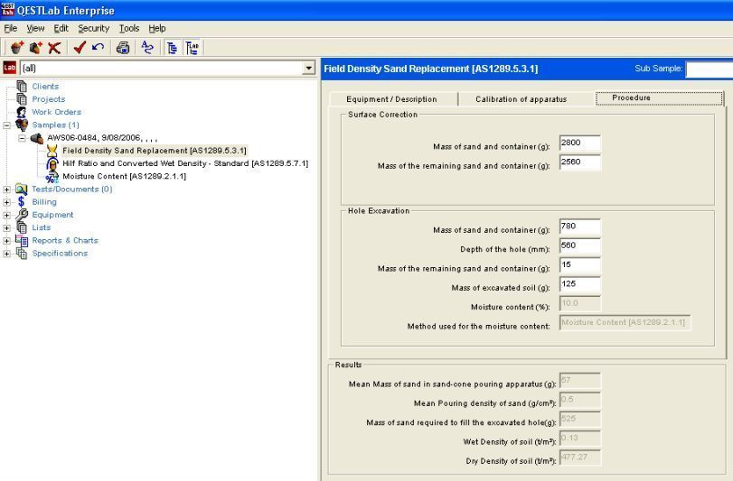733x481 pixels.
Task: Expand the Specifications tree node
Action: [x=8, y=254]
